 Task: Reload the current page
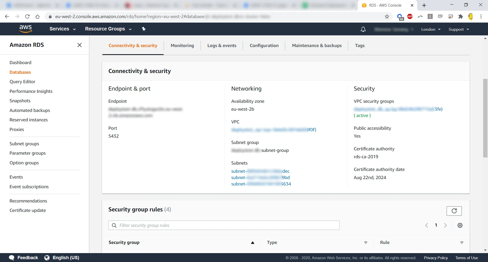click(27, 17)
